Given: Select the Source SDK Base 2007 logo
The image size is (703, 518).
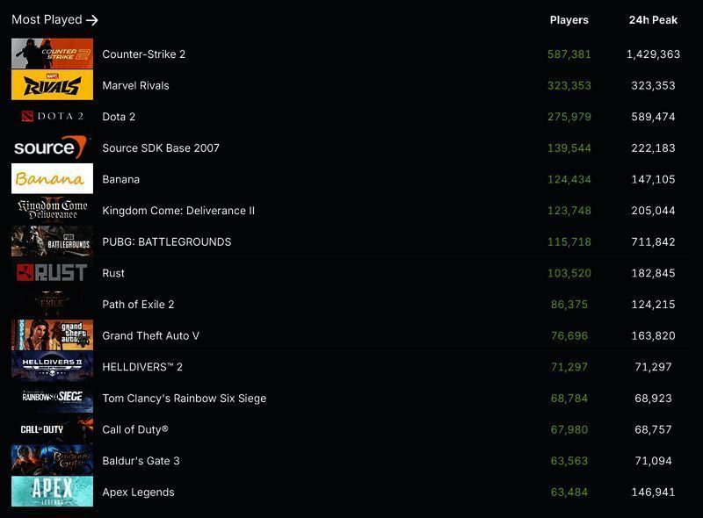Looking at the screenshot, I should coord(52,147).
